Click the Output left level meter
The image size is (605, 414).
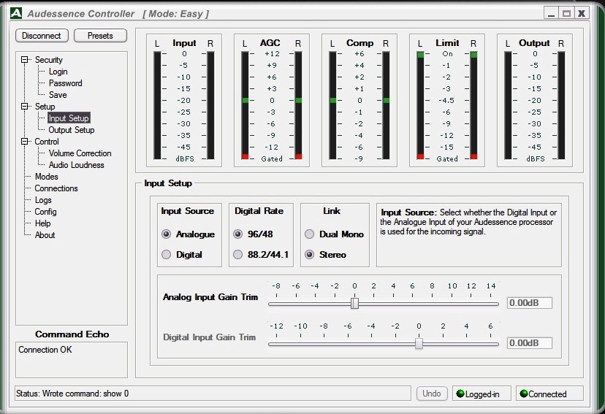508,105
